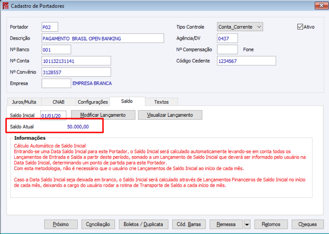Click the EMPRESA BRANCA text
Image resolution: width=329 pixels, height=234 pixels.
[x=92, y=83]
